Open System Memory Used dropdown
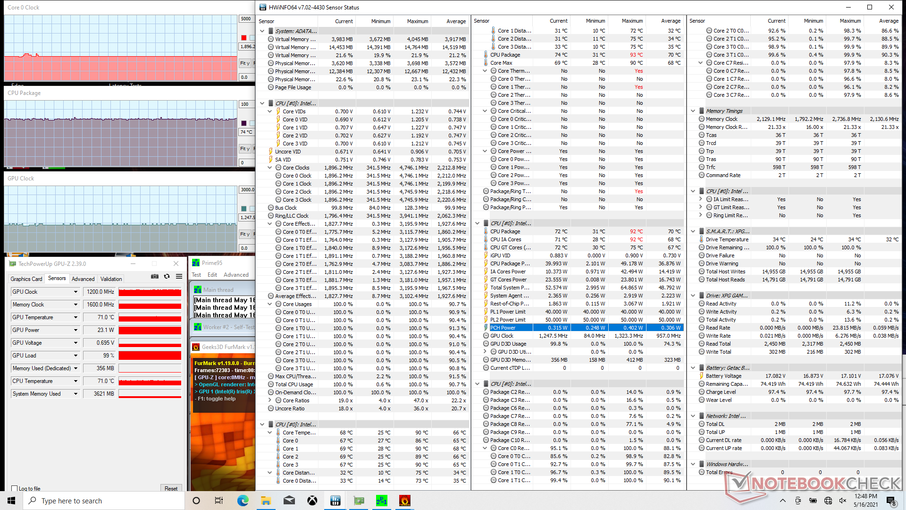Screen dimensions: 906x510 point(75,394)
